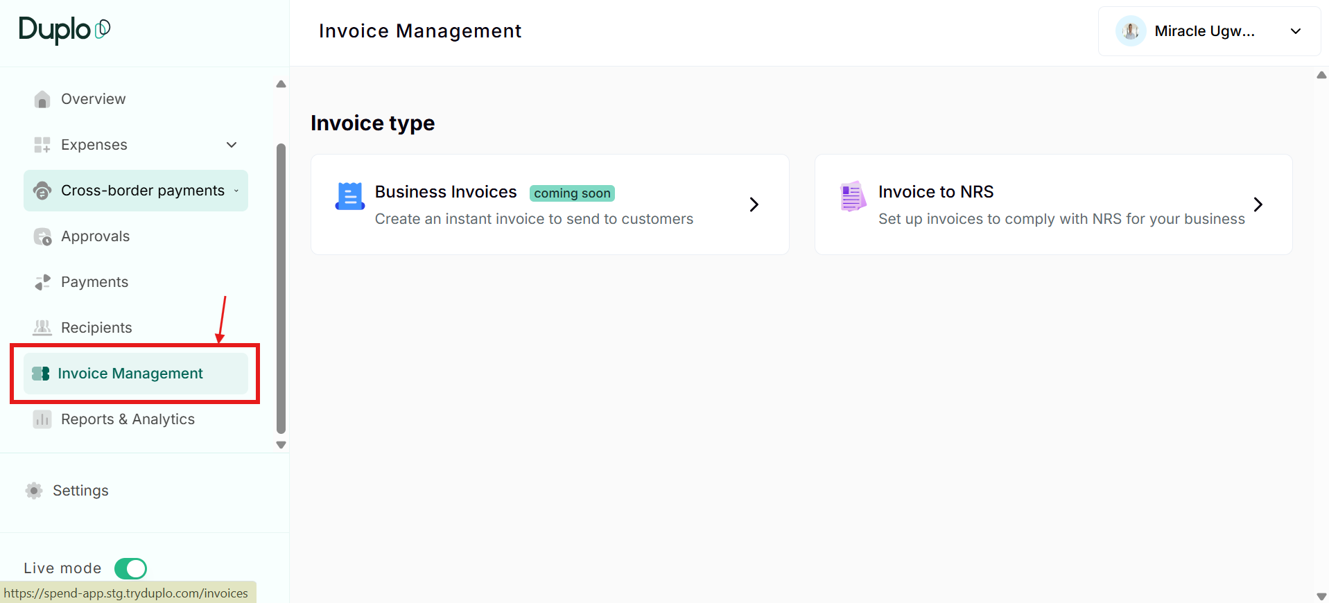The width and height of the screenshot is (1329, 603).
Task: Click the blue Business Invoices icon
Action: point(350,196)
